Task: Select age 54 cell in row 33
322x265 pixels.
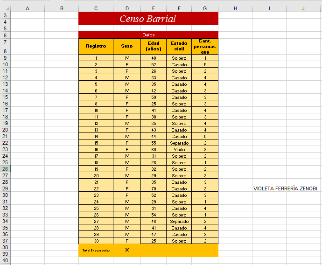Action: (154, 215)
